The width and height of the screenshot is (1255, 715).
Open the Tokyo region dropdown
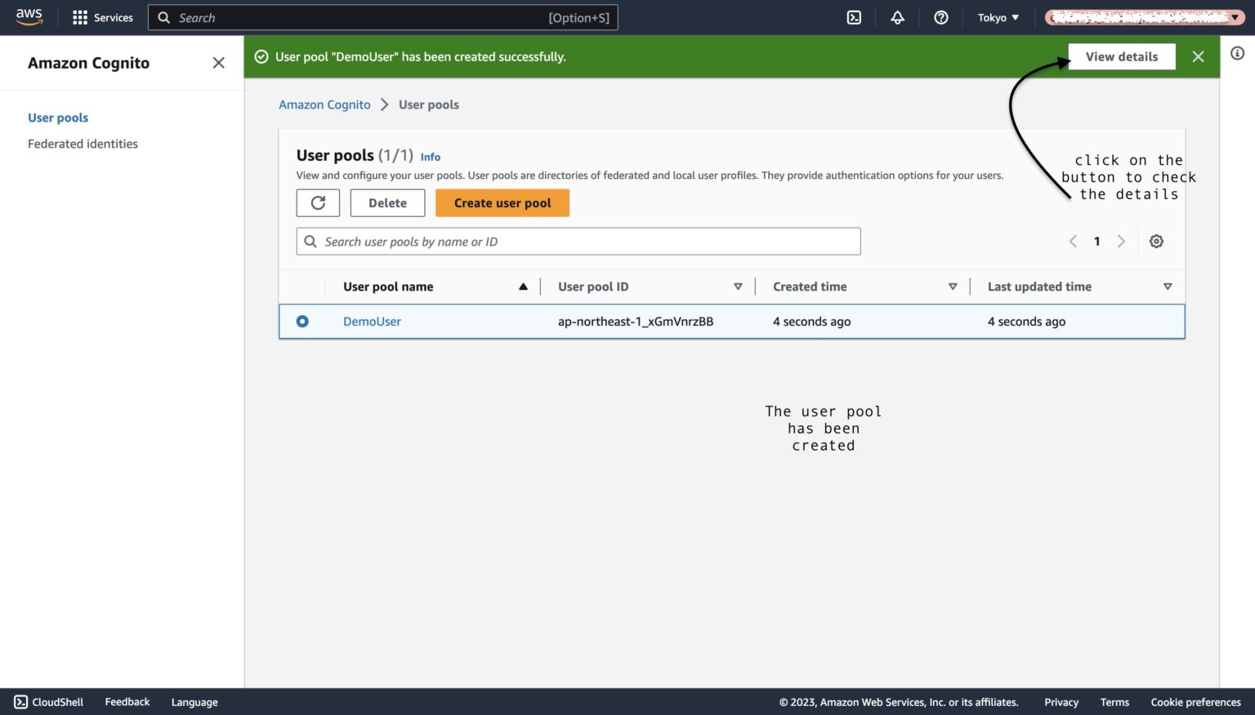998,17
